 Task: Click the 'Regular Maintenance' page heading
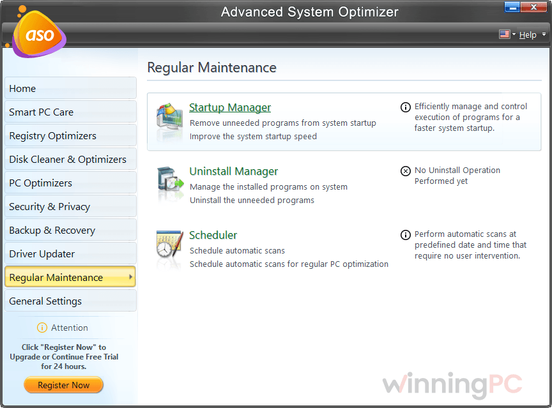212,68
